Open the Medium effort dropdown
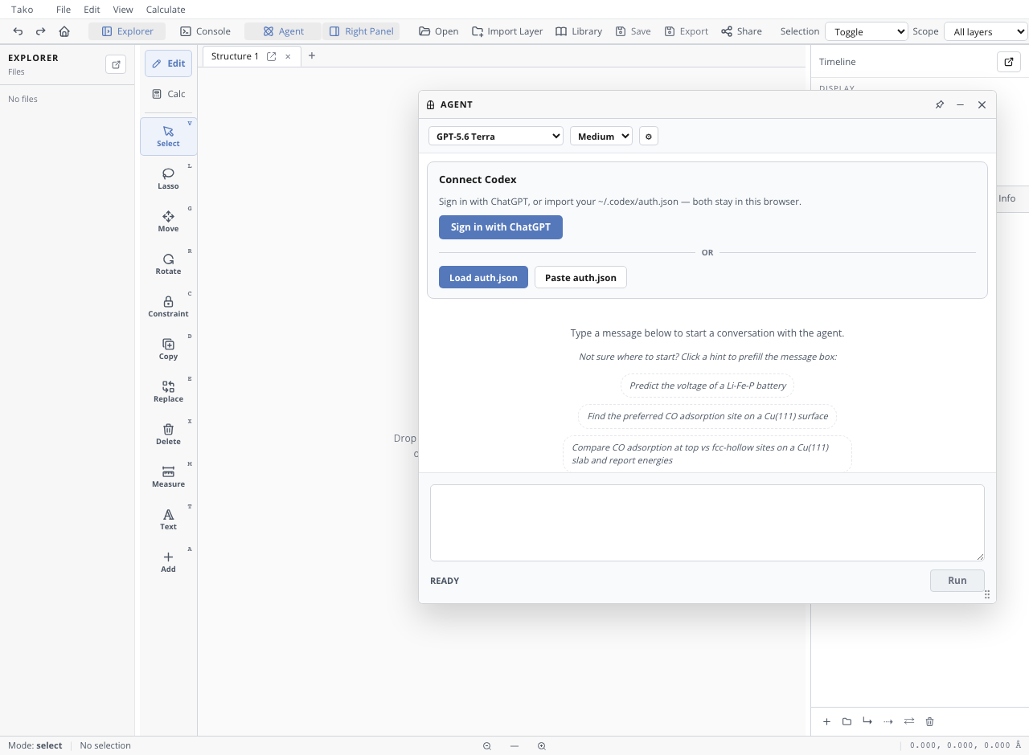This screenshot has width=1029, height=755. 601,136
